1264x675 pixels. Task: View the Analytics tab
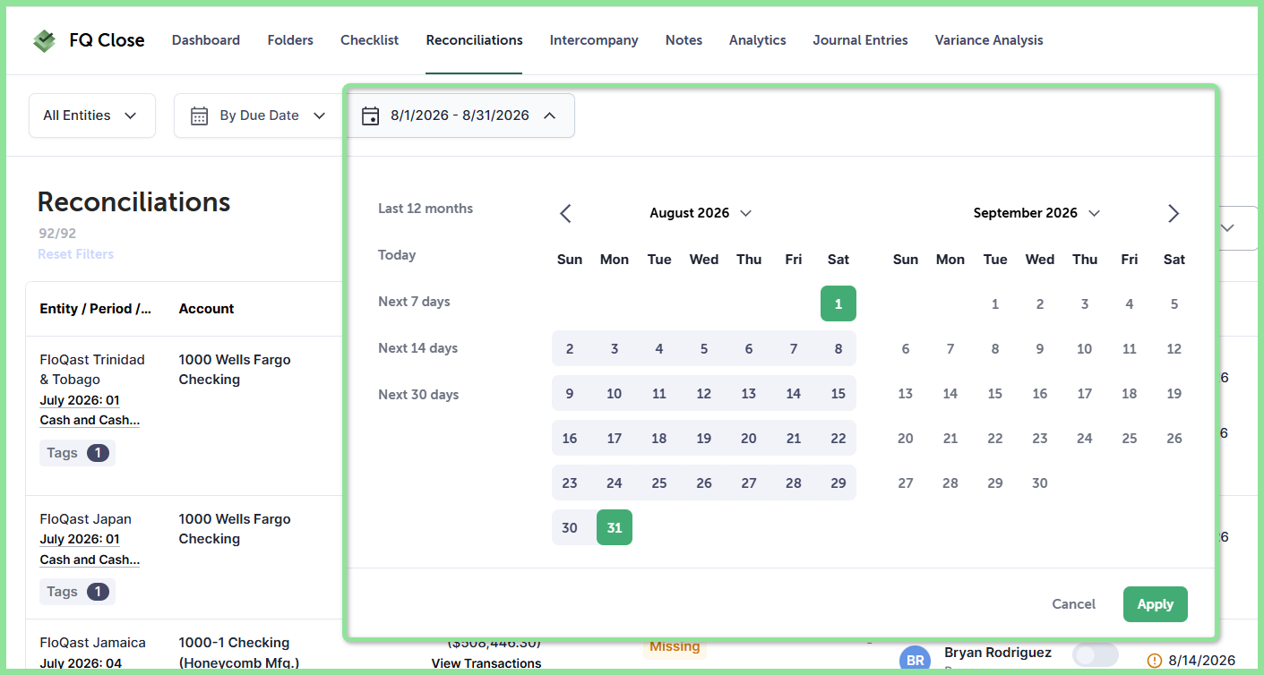tap(758, 40)
